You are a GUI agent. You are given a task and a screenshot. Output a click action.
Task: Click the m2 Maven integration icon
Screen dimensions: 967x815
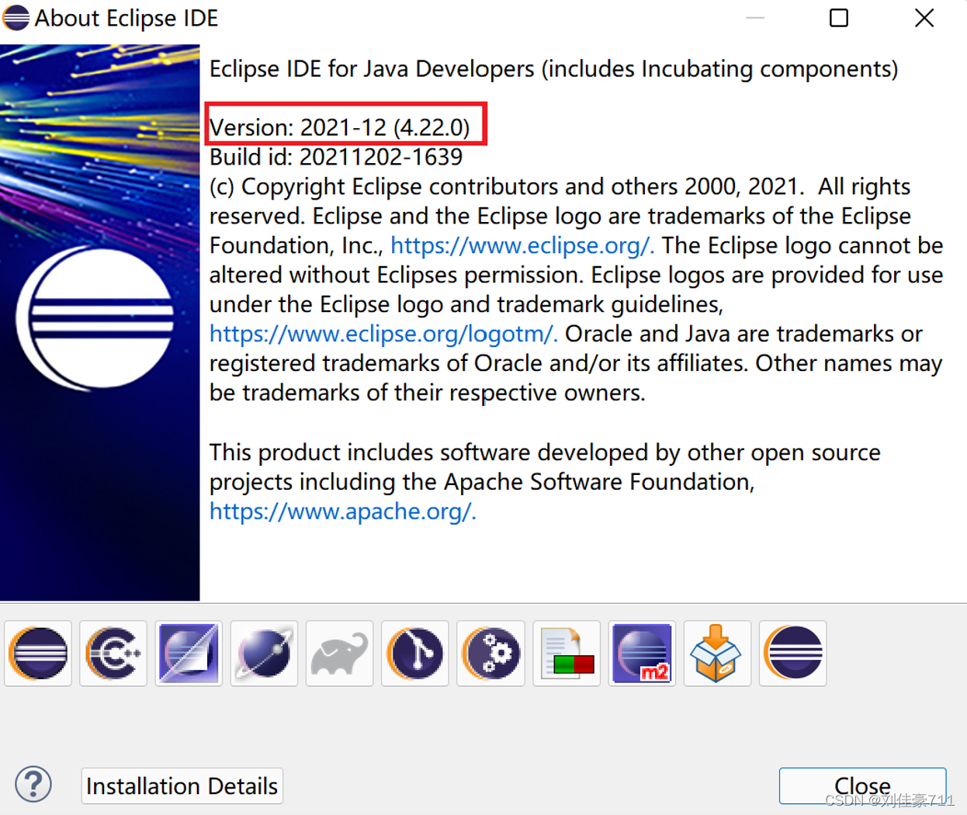click(642, 654)
